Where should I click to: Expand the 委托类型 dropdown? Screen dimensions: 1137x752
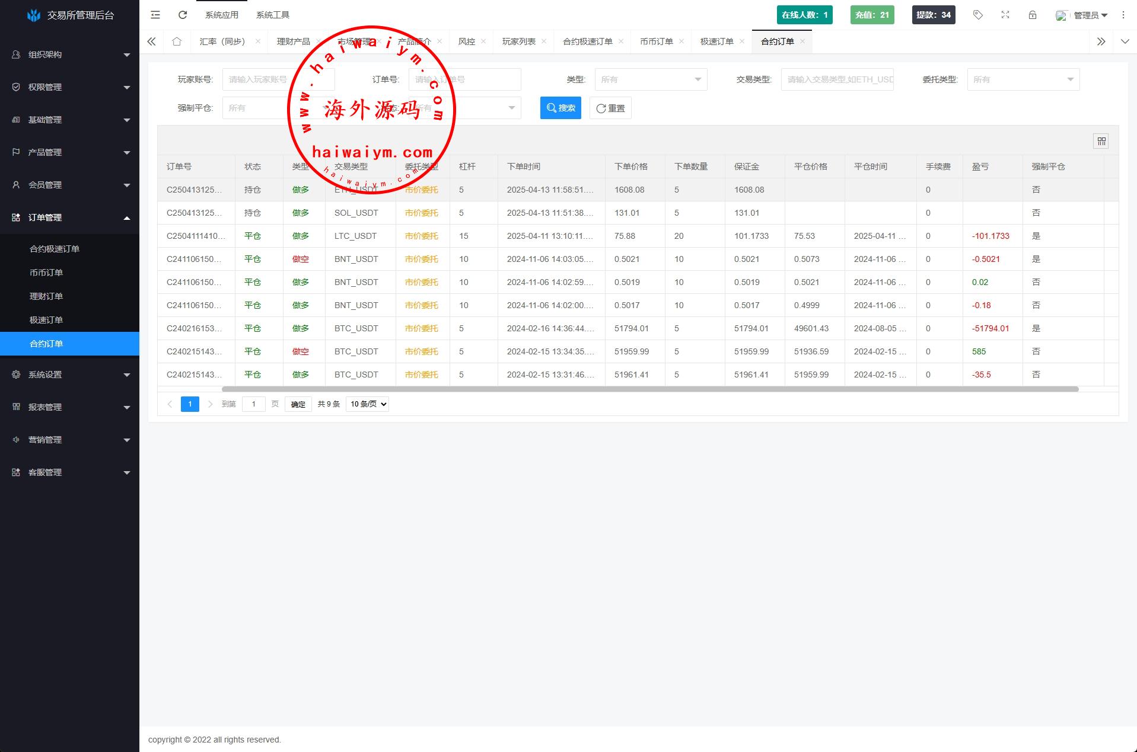pyautogui.click(x=1023, y=79)
